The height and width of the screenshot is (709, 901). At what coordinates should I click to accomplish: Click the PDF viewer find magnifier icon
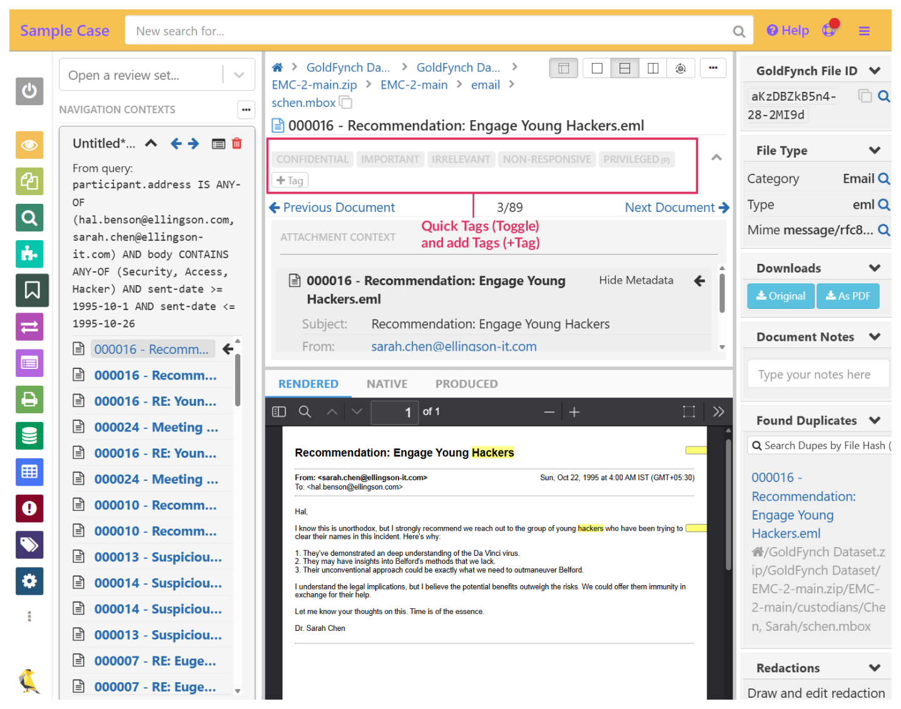coord(305,411)
